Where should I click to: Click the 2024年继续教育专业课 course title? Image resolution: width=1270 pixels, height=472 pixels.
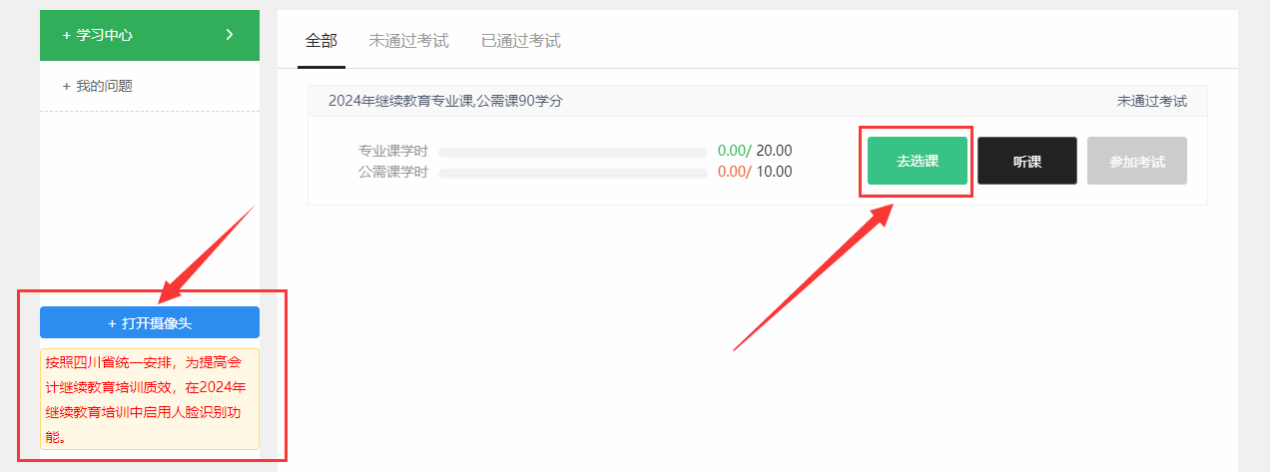(445, 101)
